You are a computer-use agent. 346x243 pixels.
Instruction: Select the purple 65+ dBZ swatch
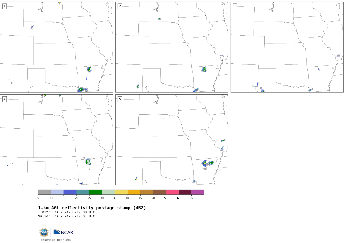point(198,192)
